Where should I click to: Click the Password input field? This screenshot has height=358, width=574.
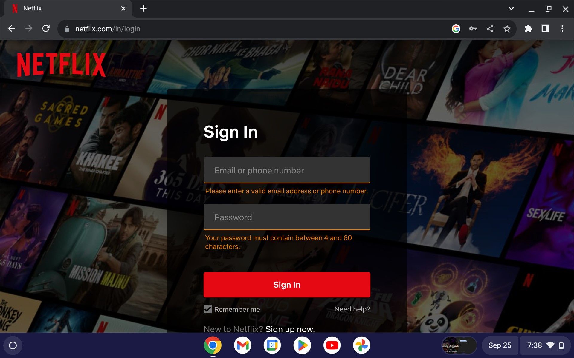click(287, 217)
